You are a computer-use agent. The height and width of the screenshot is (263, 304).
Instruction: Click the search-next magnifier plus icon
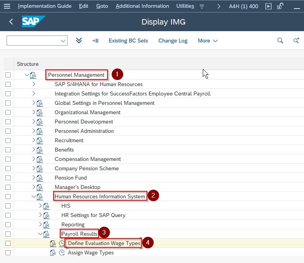(296, 41)
